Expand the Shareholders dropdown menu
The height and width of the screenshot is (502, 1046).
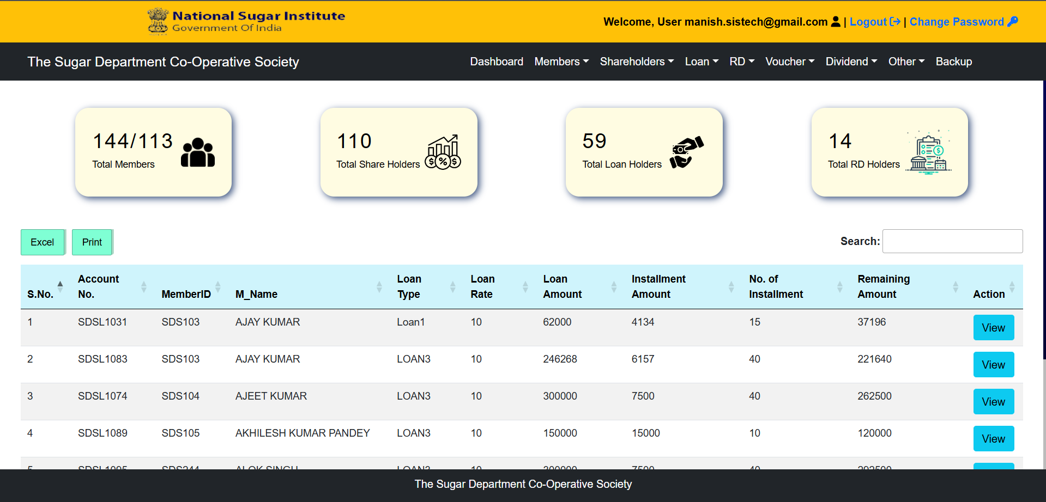637,62
